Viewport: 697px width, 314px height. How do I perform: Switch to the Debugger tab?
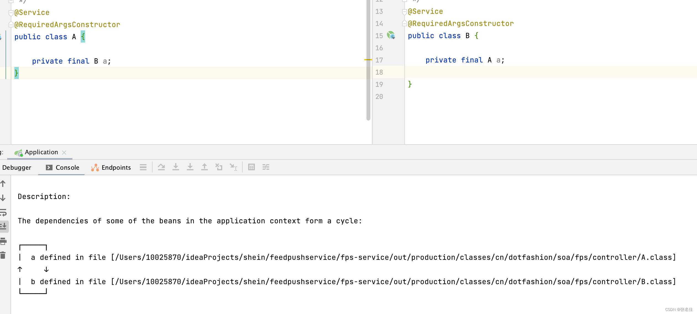(x=17, y=168)
